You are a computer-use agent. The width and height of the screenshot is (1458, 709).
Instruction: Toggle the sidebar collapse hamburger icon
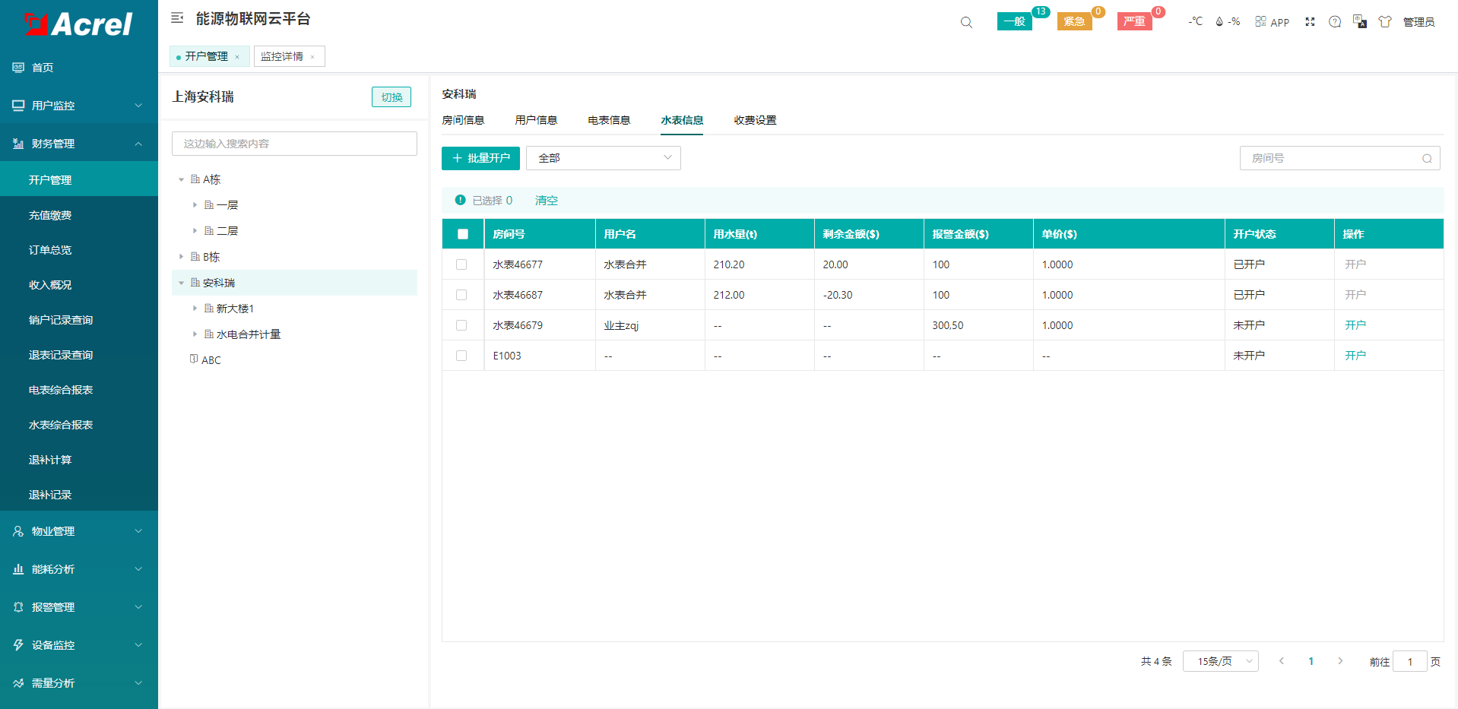[x=177, y=17]
